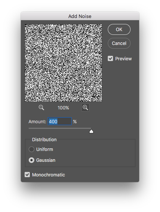Click the Amount slider track
The height and width of the screenshot is (212, 160).
pos(60,128)
